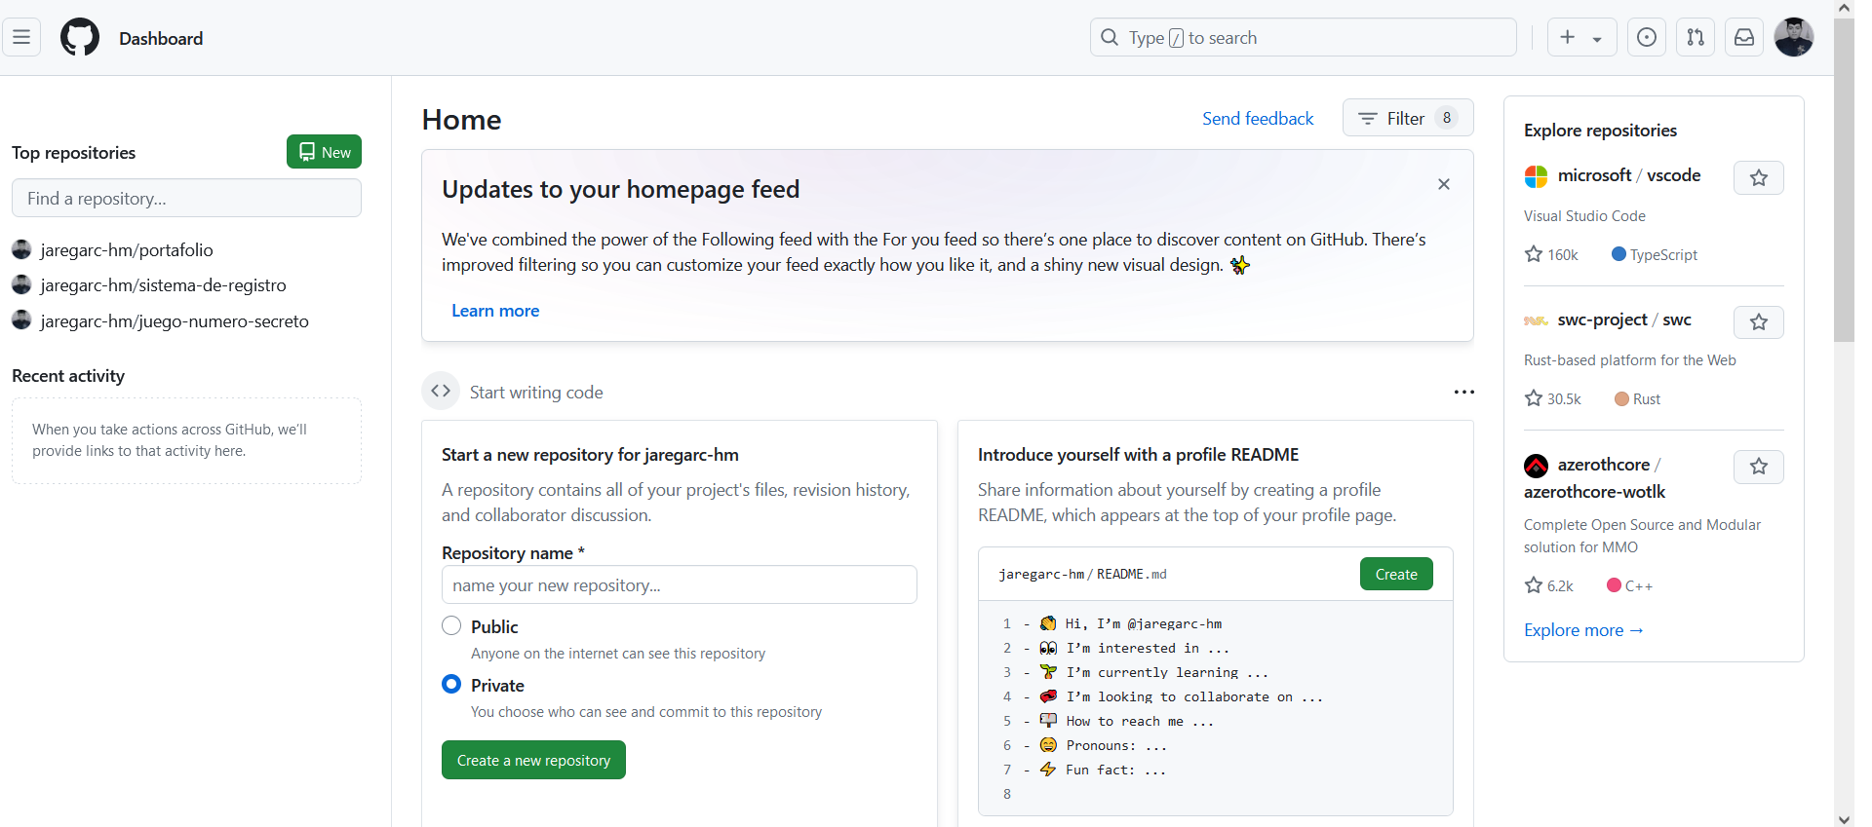Focus the Repository name input field
The height and width of the screenshot is (827, 1872).
click(679, 584)
